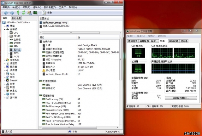Click the 多媒體 speaker icon in tree
202x136 pixels.
click(x=8, y=70)
